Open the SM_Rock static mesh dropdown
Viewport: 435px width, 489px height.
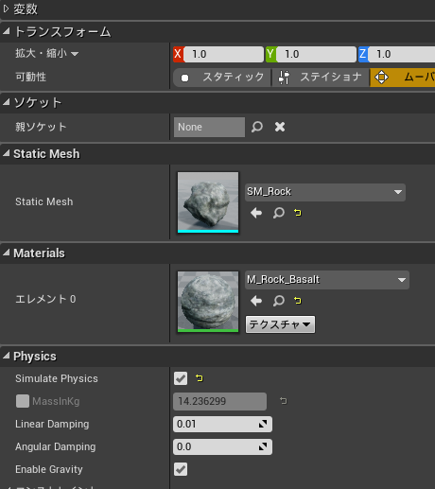(x=325, y=192)
